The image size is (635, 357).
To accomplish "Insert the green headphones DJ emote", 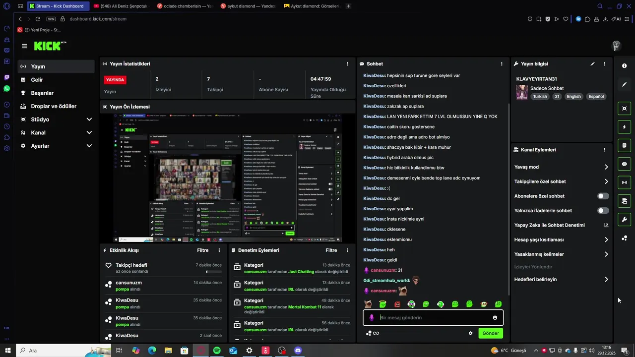I will (x=411, y=304).
